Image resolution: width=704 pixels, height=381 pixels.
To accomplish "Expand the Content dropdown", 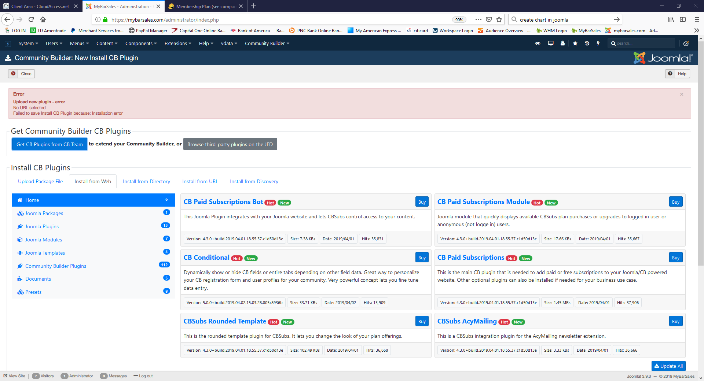I will click(107, 43).
